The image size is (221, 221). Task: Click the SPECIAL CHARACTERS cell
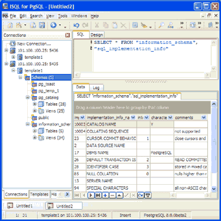tap(111, 188)
